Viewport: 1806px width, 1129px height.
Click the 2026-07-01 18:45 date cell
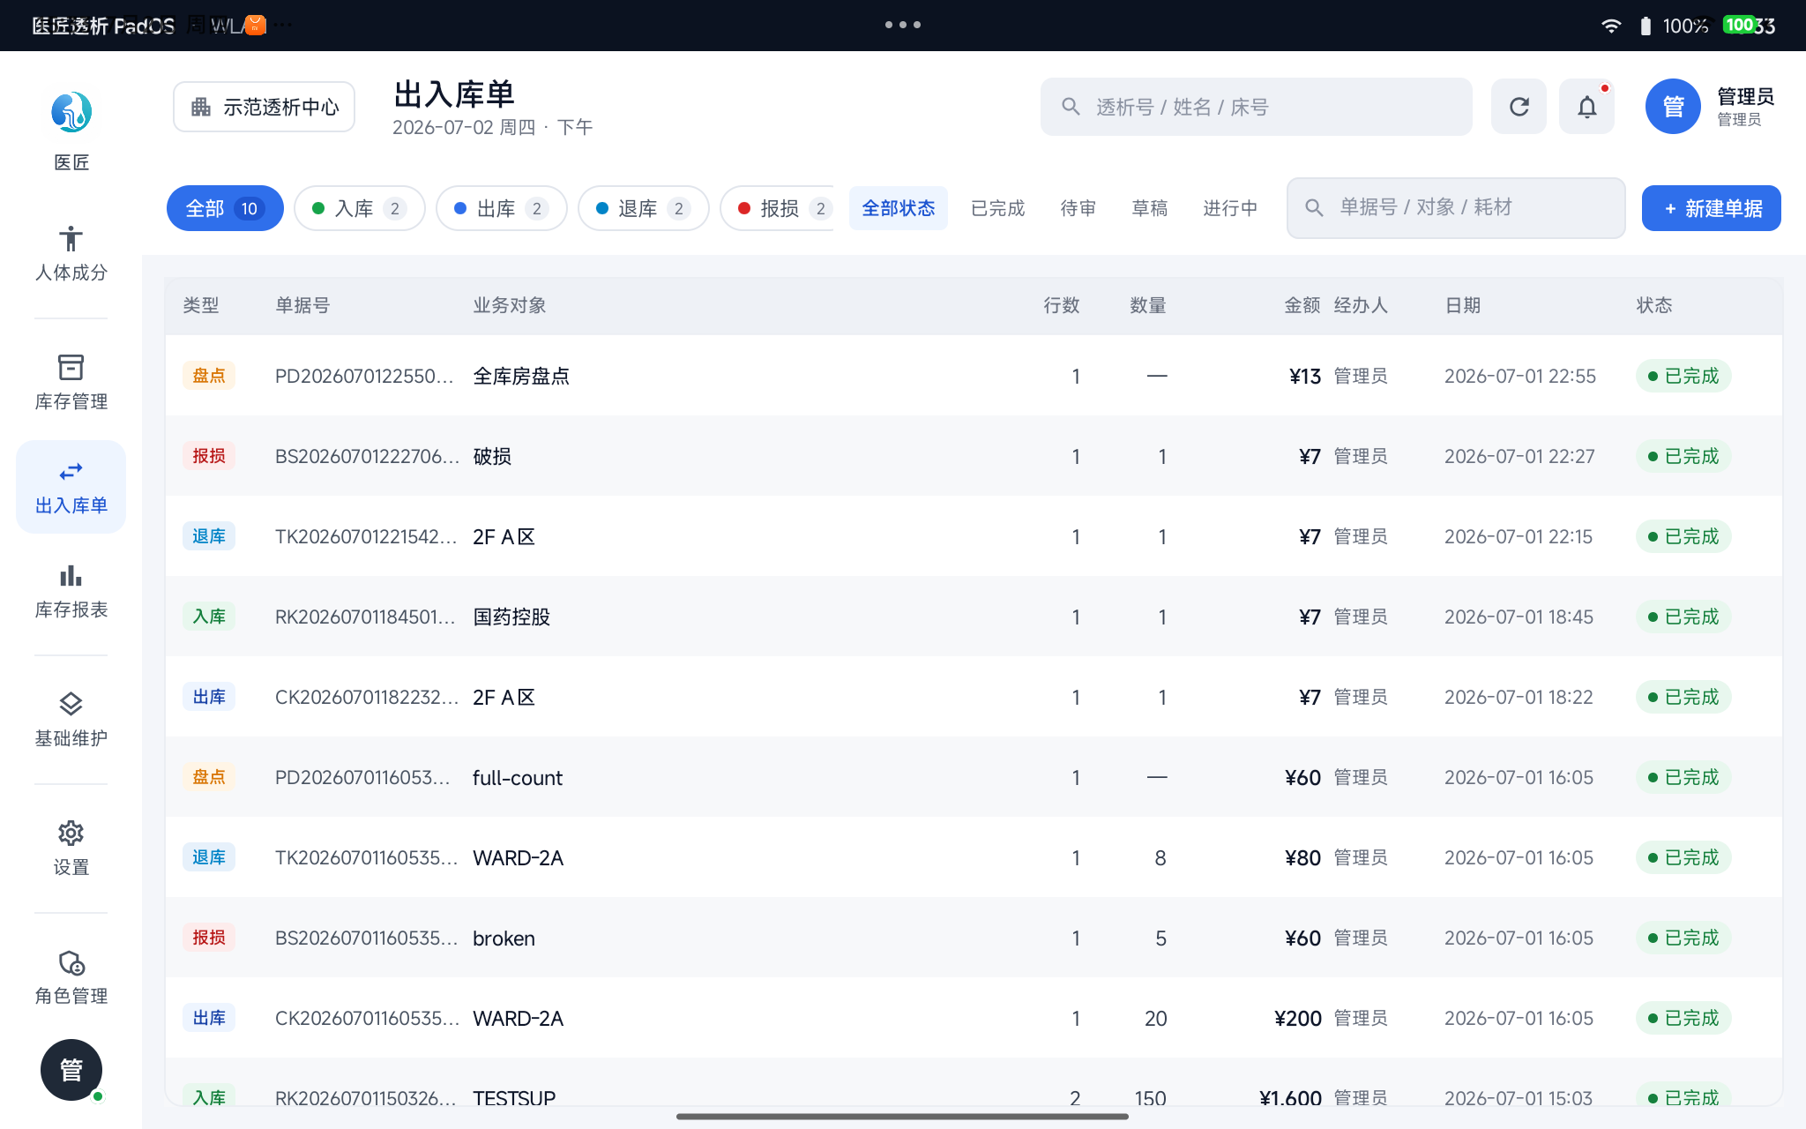pyautogui.click(x=1519, y=617)
